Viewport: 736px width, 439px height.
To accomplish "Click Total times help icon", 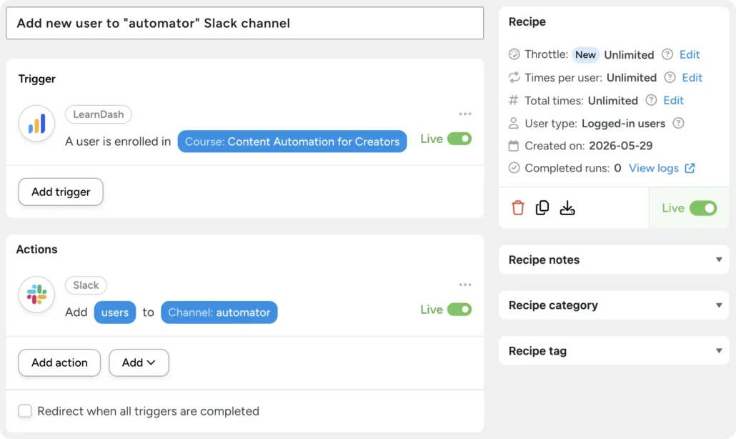I will (651, 100).
